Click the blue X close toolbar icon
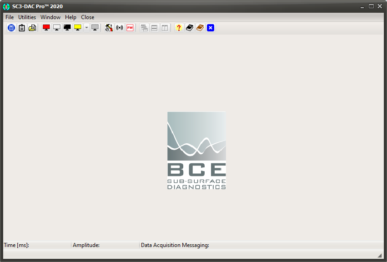 click(x=211, y=28)
